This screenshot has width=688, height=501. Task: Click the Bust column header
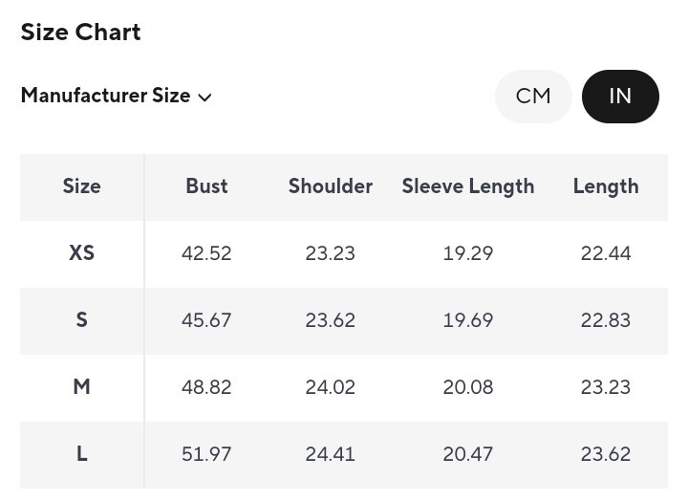tap(206, 186)
